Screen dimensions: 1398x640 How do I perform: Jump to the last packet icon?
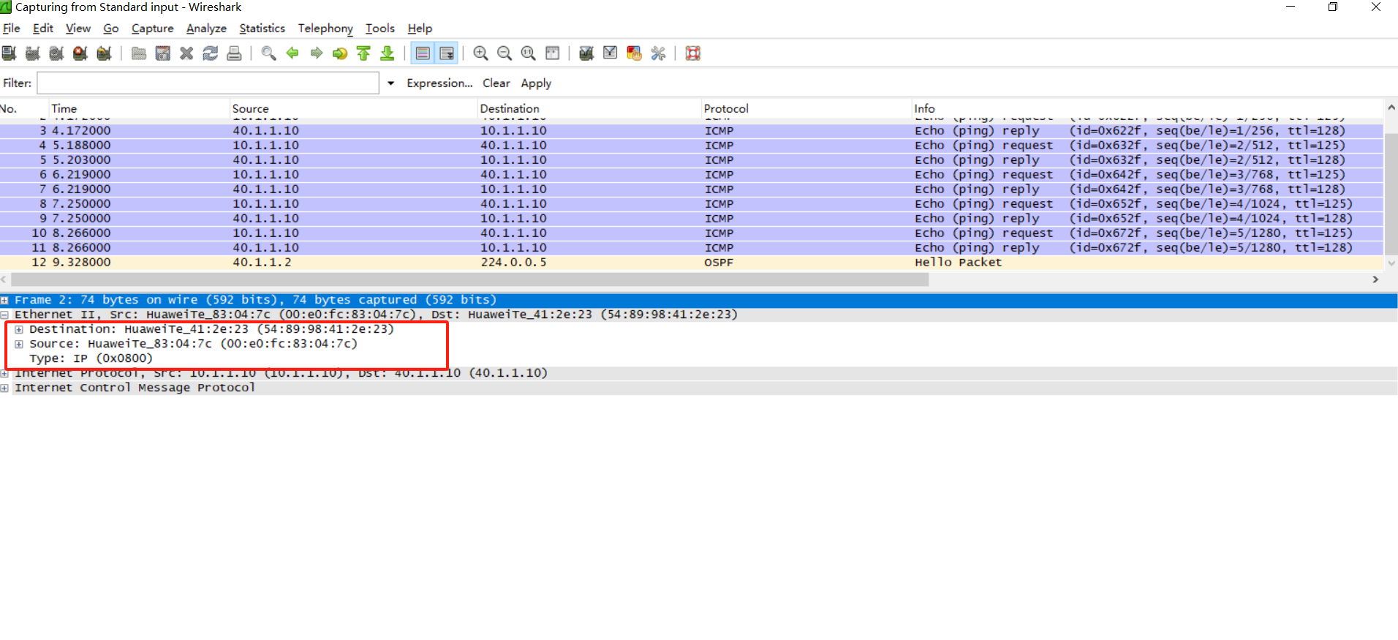(x=388, y=53)
